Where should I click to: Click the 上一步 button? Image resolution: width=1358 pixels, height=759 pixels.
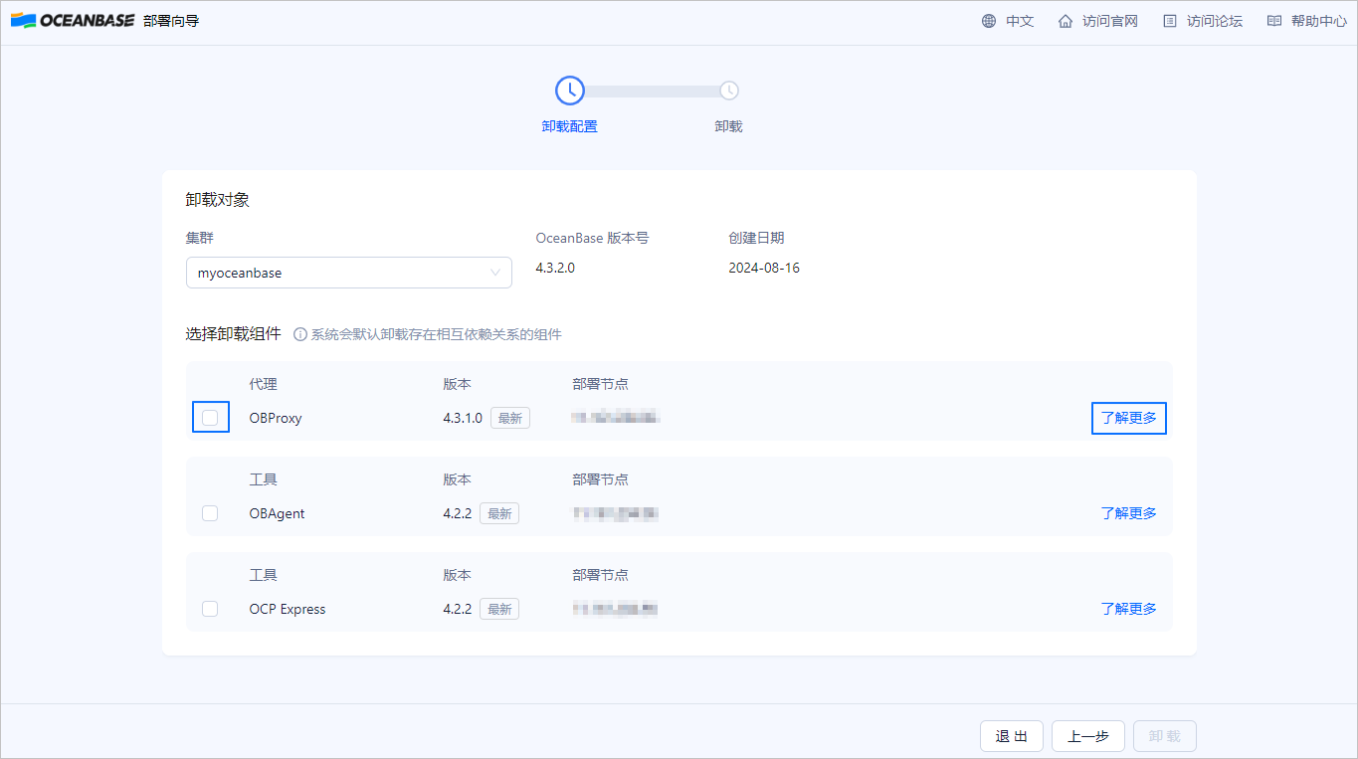(1088, 736)
